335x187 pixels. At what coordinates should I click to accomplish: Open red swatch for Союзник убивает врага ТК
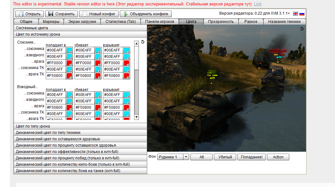[x=98, y=76]
